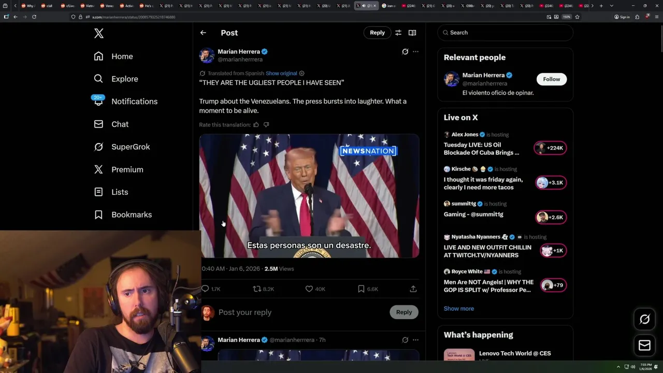Screen dimensions: 663x373
Task: Follow Marian Herrera in Relevant people
Action: point(551,79)
